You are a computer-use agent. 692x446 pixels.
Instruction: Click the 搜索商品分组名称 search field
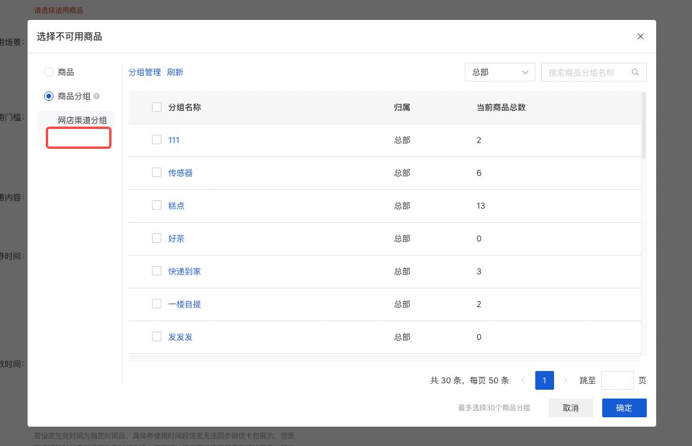pos(587,72)
